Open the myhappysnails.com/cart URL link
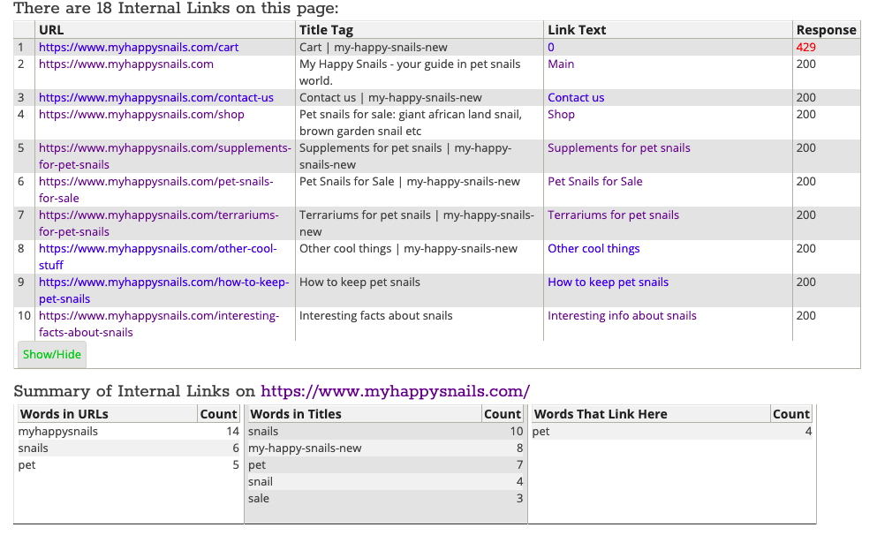 (x=138, y=47)
